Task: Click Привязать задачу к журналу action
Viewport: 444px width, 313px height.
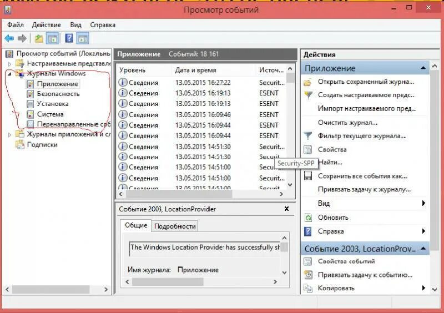Action: (364, 189)
